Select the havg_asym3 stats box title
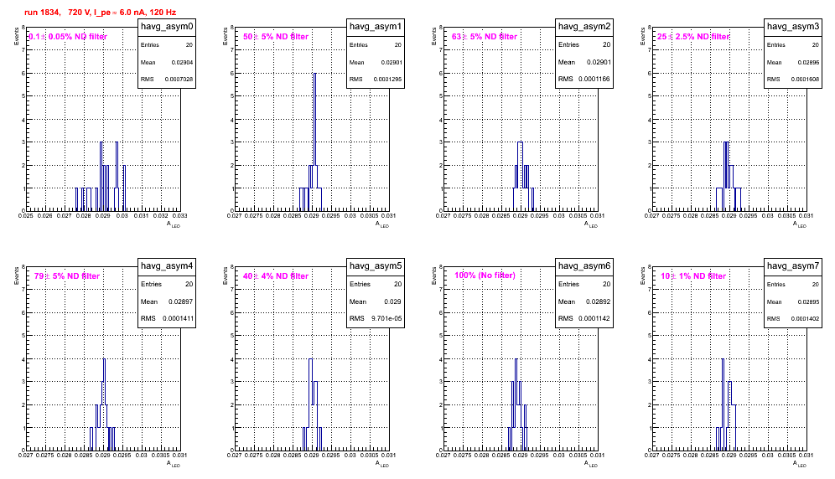Screen dimensions: 835x479 tap(793, 27)
